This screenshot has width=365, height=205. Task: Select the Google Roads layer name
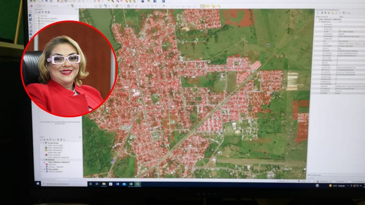(x=53, y=143)
